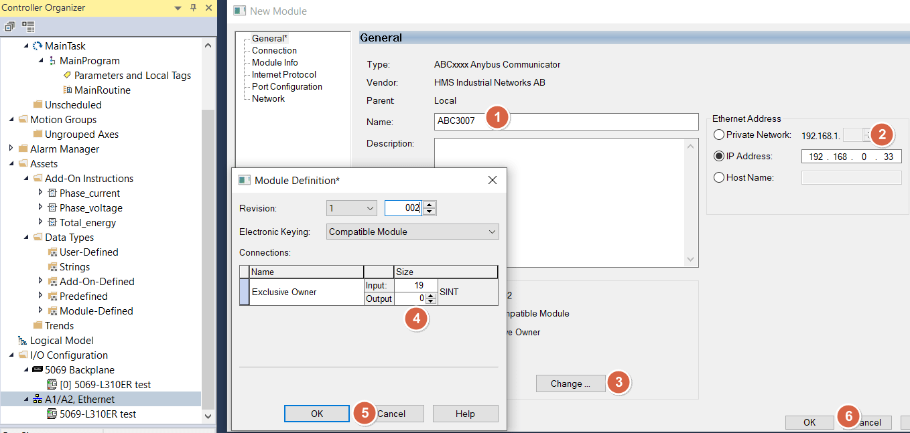Select the Private Network radio button
Screen dimensions: 910x433
pyautogui.click(x=719, y=135)
